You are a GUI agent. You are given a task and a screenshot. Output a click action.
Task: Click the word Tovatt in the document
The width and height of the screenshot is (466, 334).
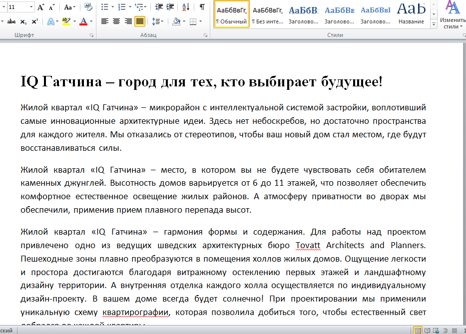(x=309, y=245)
